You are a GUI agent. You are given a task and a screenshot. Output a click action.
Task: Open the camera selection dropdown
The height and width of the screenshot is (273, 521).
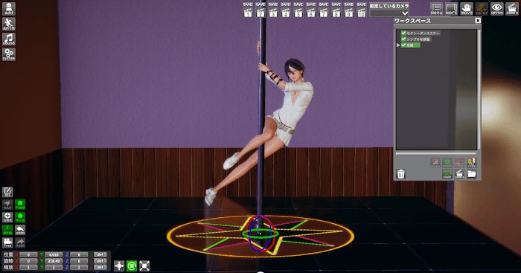(x=389, y=13)
